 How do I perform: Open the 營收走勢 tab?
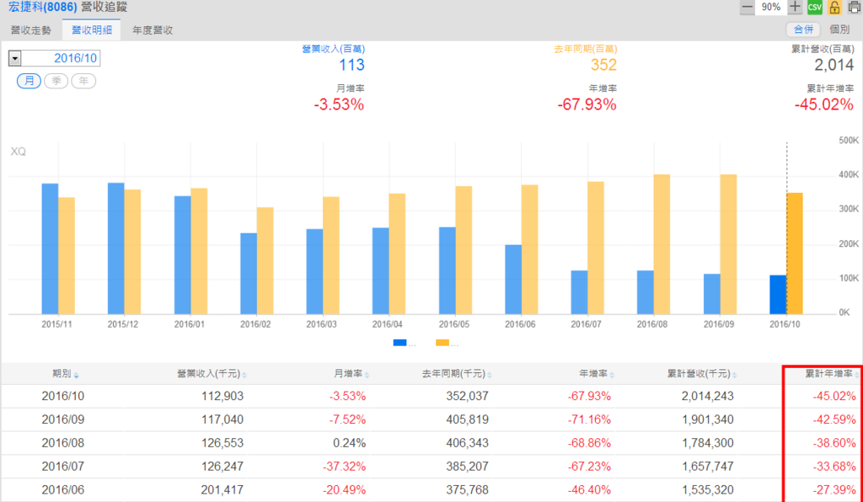tap(31, 30)
